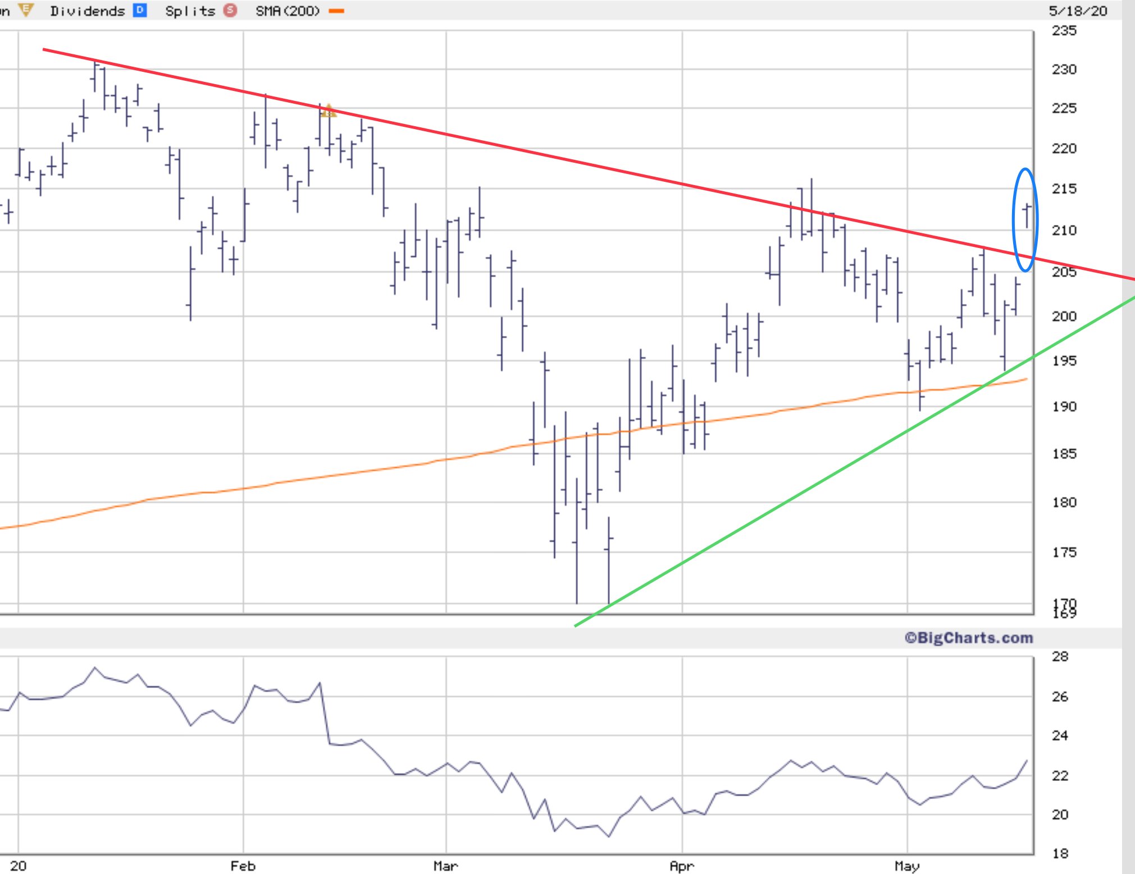
Task: Click the SMA(200) legend text
Action: click(287, 11)
